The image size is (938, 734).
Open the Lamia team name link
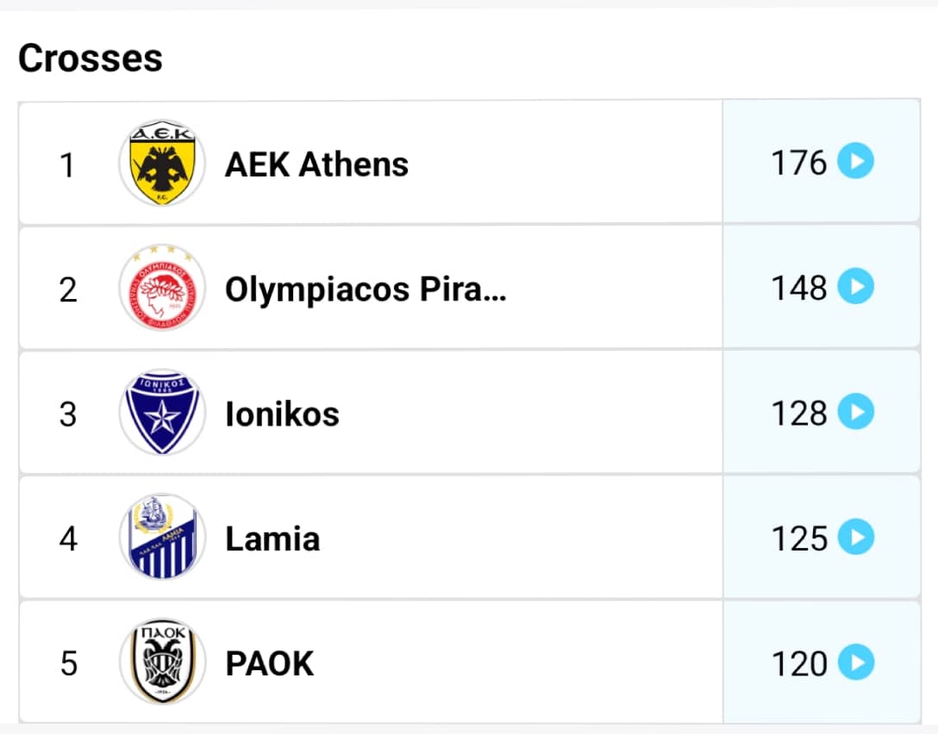272,538
